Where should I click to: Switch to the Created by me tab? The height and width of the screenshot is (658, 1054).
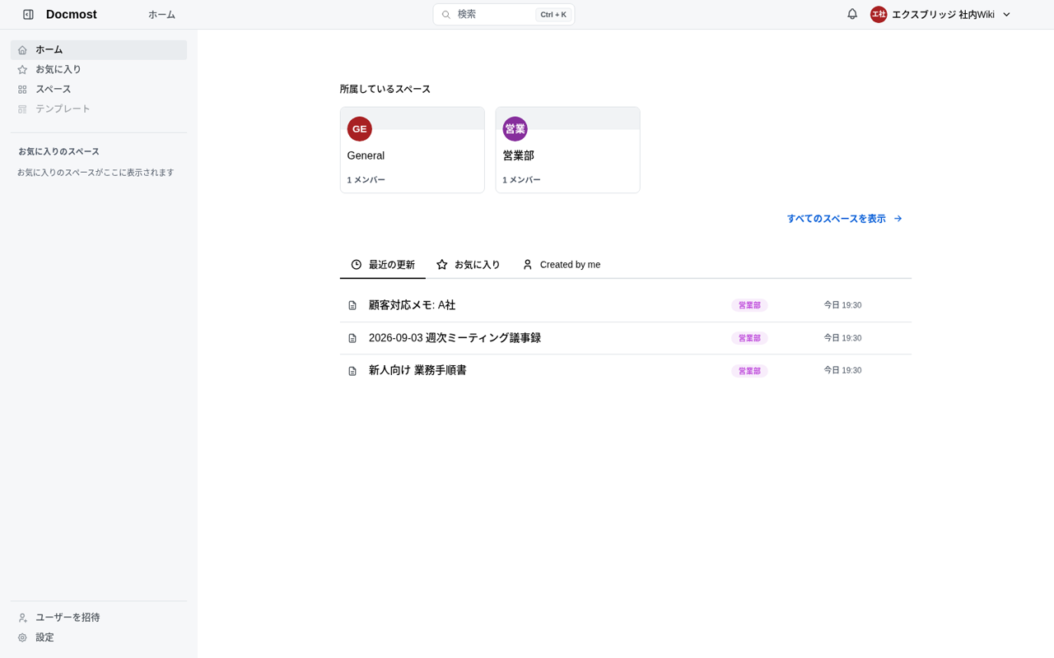coord(562,265)
